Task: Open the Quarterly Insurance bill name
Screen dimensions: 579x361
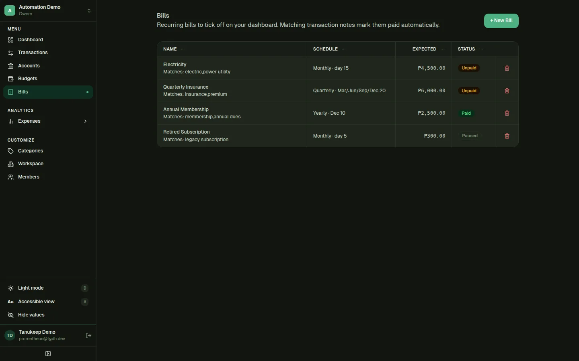Action: tap(186, 87)
